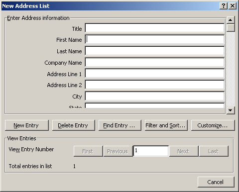Click Delete Entry button
Viewport: 239px width, 192px height.
73,125
